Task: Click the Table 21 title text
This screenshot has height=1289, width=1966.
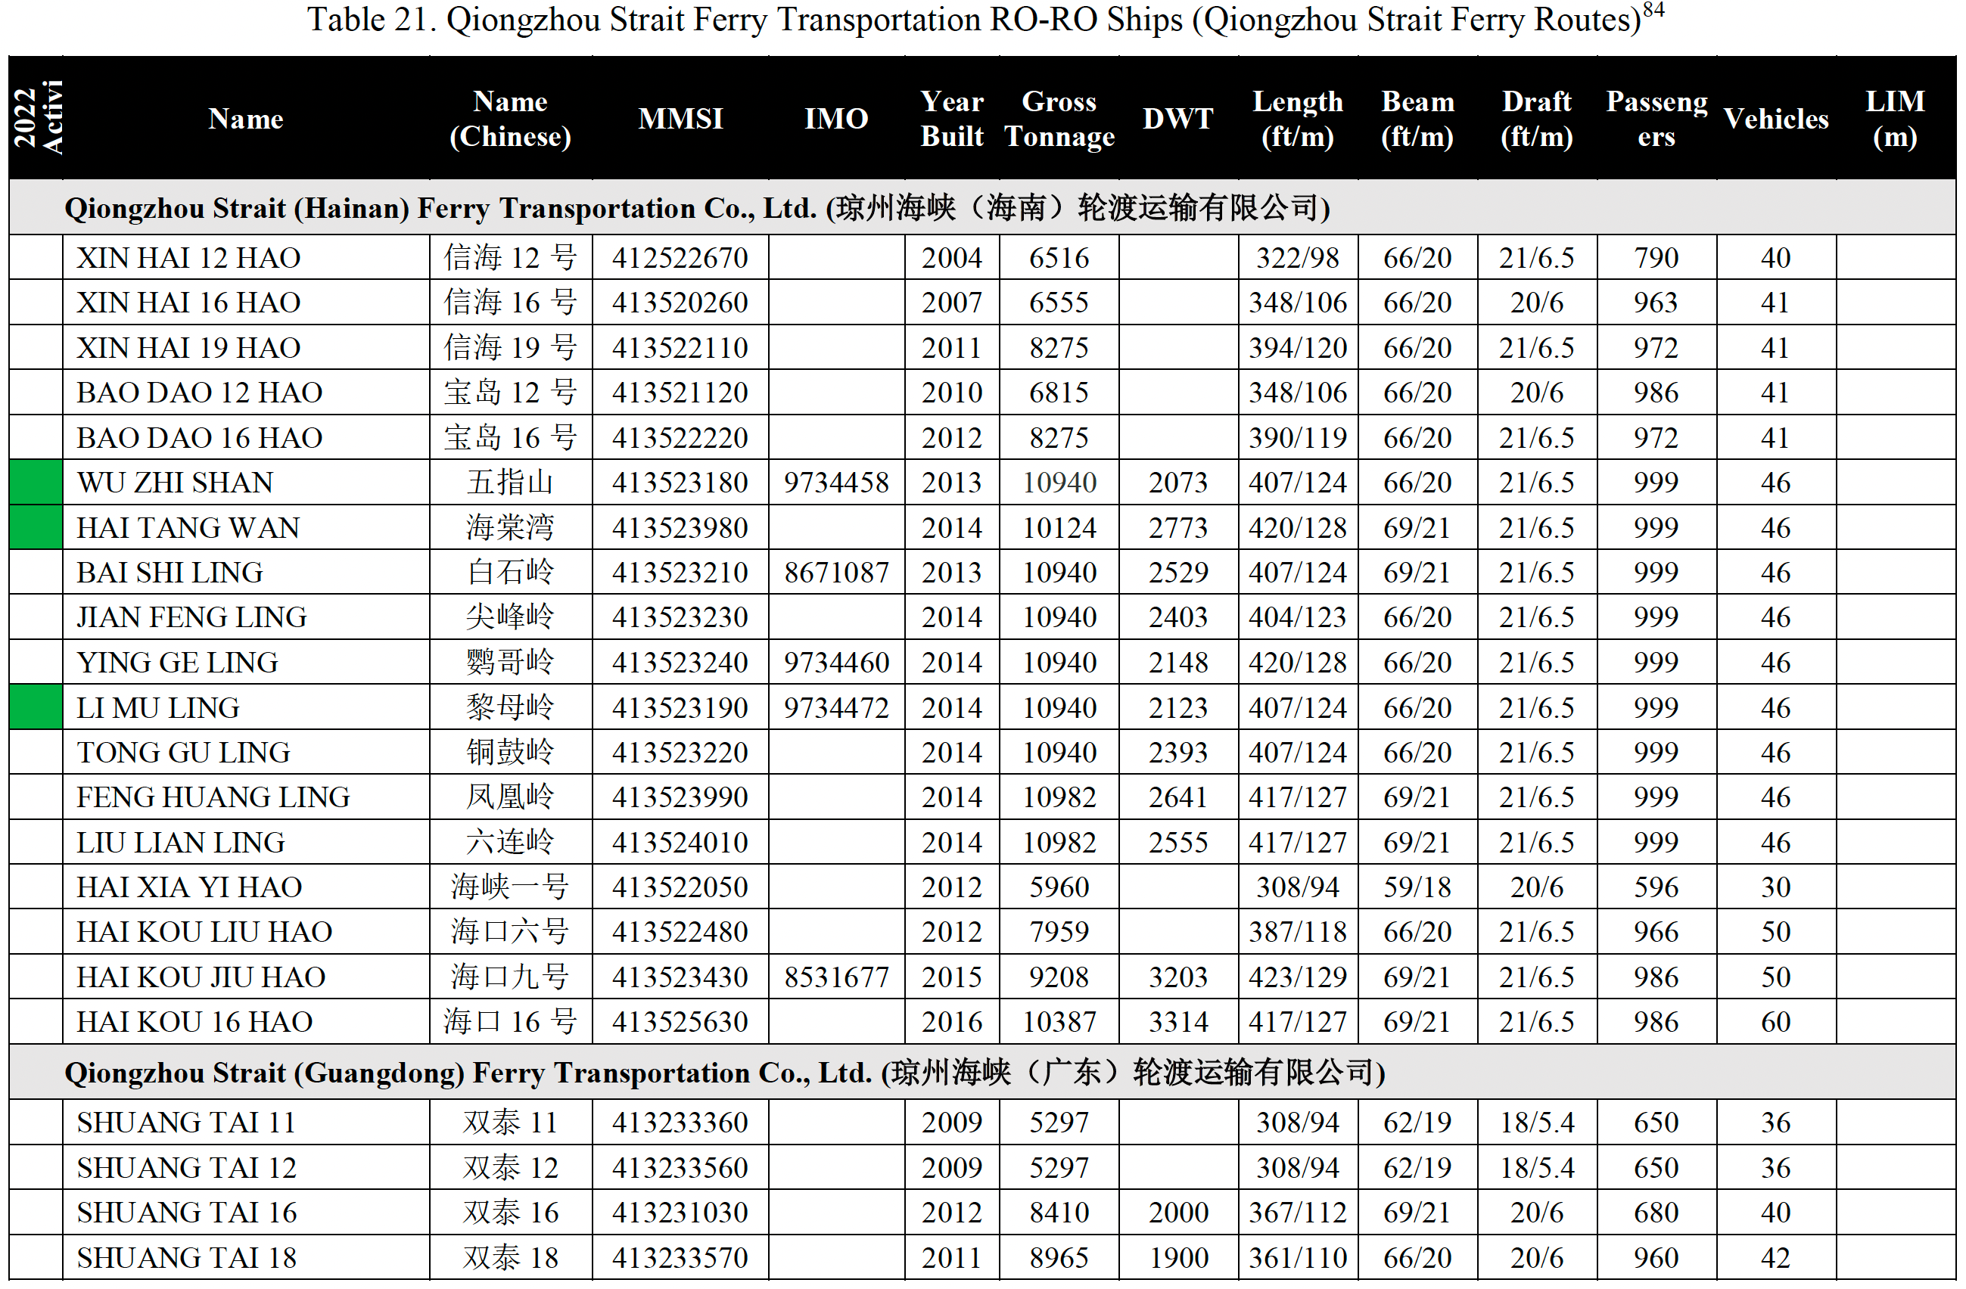Action: click(x=973, y=20)
